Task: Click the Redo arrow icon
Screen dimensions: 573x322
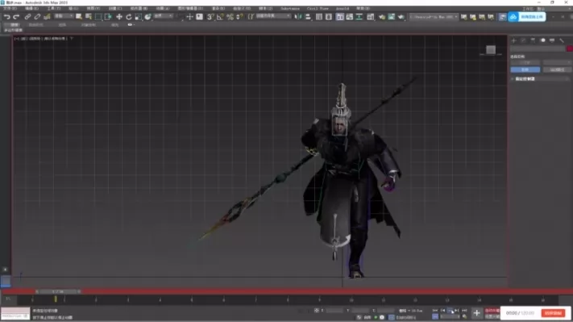Action: click(x=16, y=17)
